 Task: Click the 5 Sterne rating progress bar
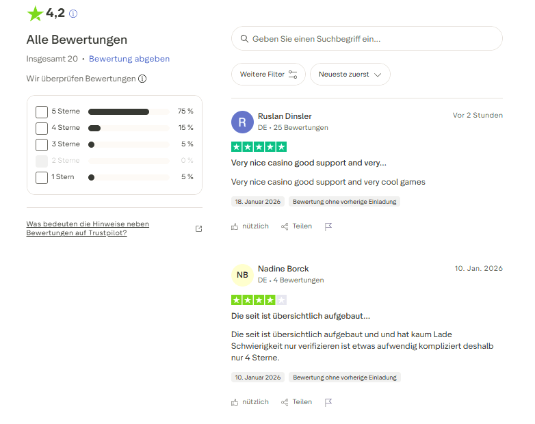tap(128, 111)
